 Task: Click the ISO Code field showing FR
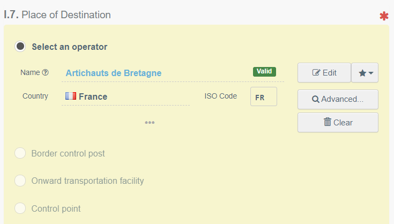tap(264, 96)
